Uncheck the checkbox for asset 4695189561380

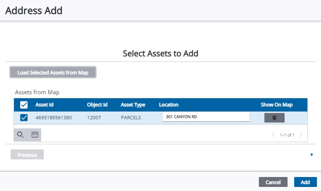tap(24, 118)
